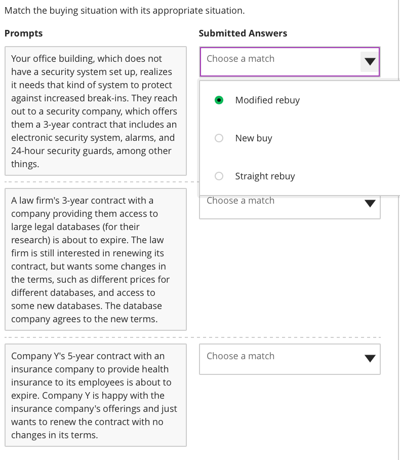
Task: Click the dropdown arrow on the second match selector
Action: [x=370, y=204]
